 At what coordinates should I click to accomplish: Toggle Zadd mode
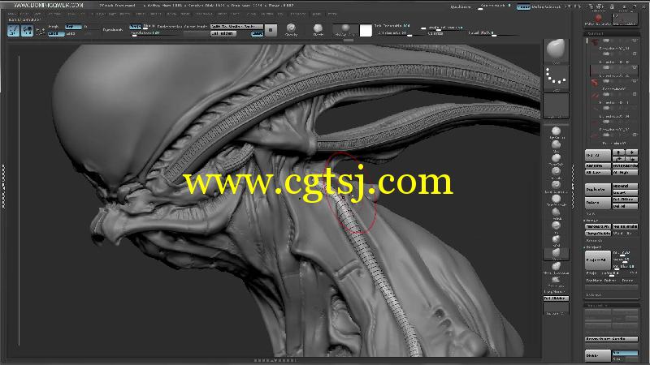pyautogui.click(x=55, y=33)
